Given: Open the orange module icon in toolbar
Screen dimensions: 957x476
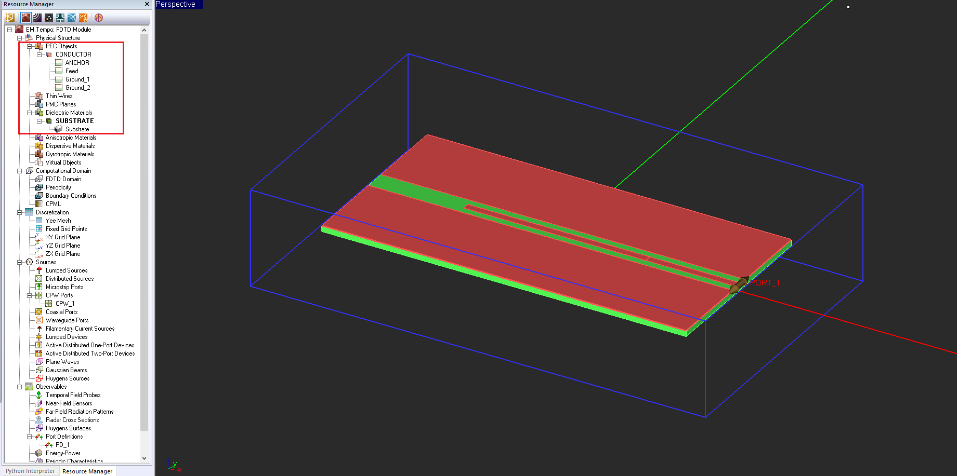Looking at the screenshot, I should [83, 18].
